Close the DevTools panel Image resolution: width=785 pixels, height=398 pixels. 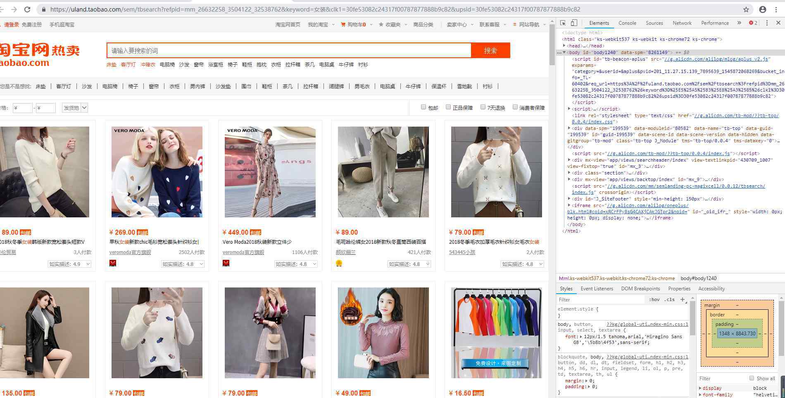click(x=778, y=23)
